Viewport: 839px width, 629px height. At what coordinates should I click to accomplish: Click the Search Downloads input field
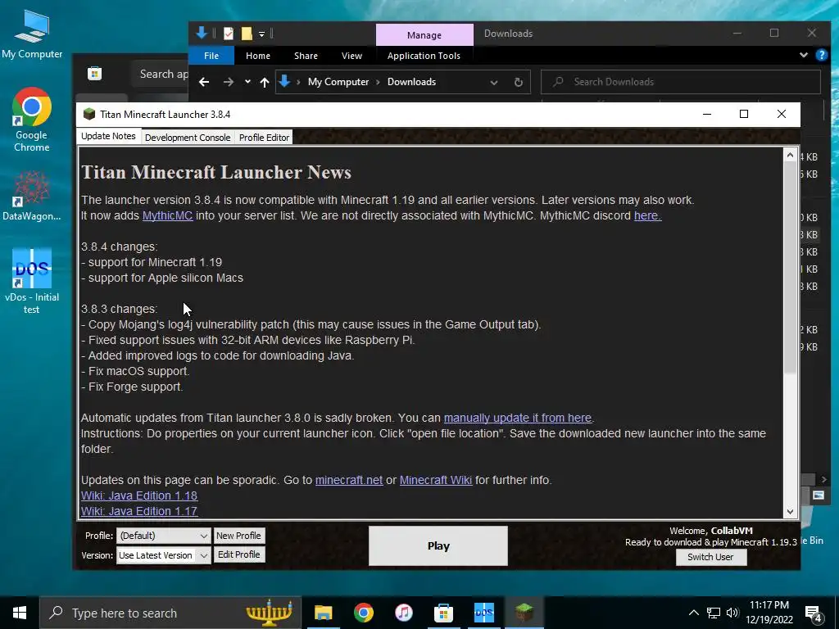pyautogui.click(x=681, y=82)
